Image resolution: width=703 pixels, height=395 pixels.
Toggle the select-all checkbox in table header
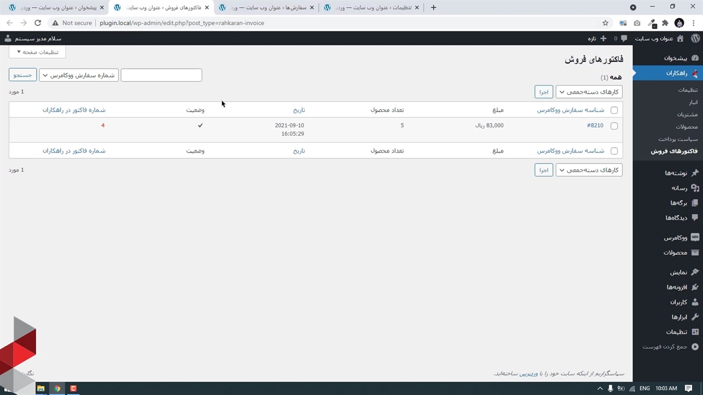(614, 110)
